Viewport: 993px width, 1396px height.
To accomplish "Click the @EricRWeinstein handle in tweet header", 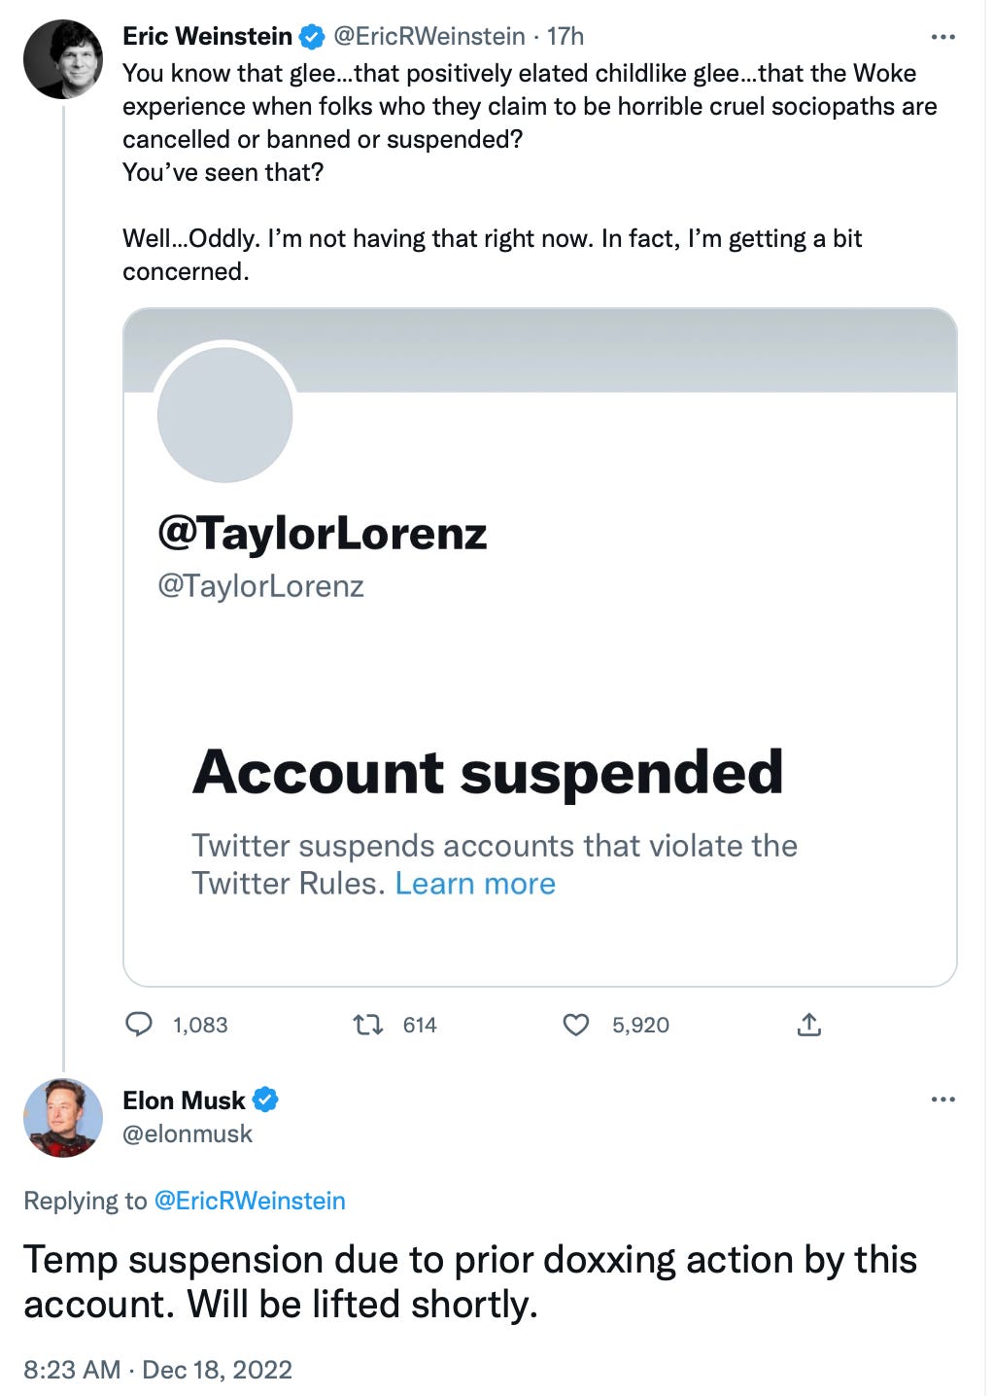I will (x=429, y=37).
